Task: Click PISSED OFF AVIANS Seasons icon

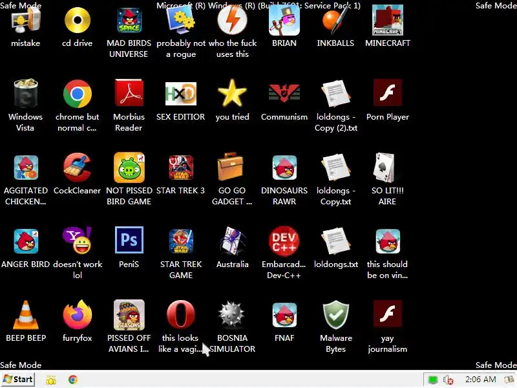Action: [x=129, y=315]
